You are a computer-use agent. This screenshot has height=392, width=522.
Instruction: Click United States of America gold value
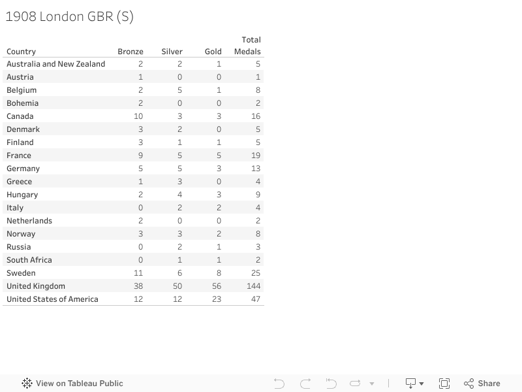click(217, 299)
